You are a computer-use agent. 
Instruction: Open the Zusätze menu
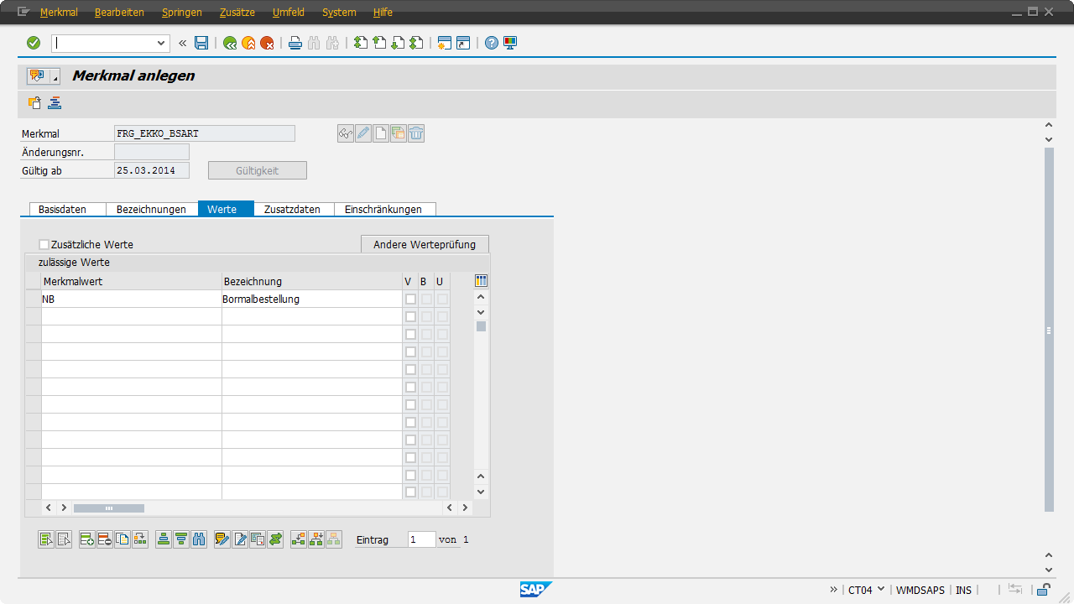(x=237, y=13)
